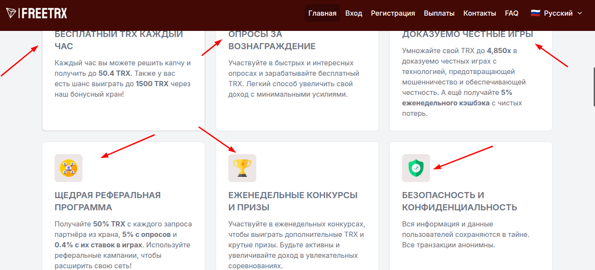
Task: Click the surveys description paragraph text
Action: click(x=294, y=78)
